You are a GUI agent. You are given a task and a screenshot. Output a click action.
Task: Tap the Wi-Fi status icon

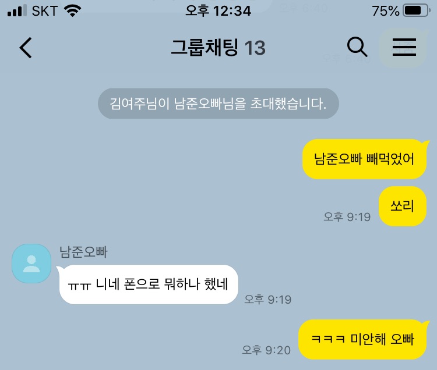pyautogui.click(x=72, y=11)
